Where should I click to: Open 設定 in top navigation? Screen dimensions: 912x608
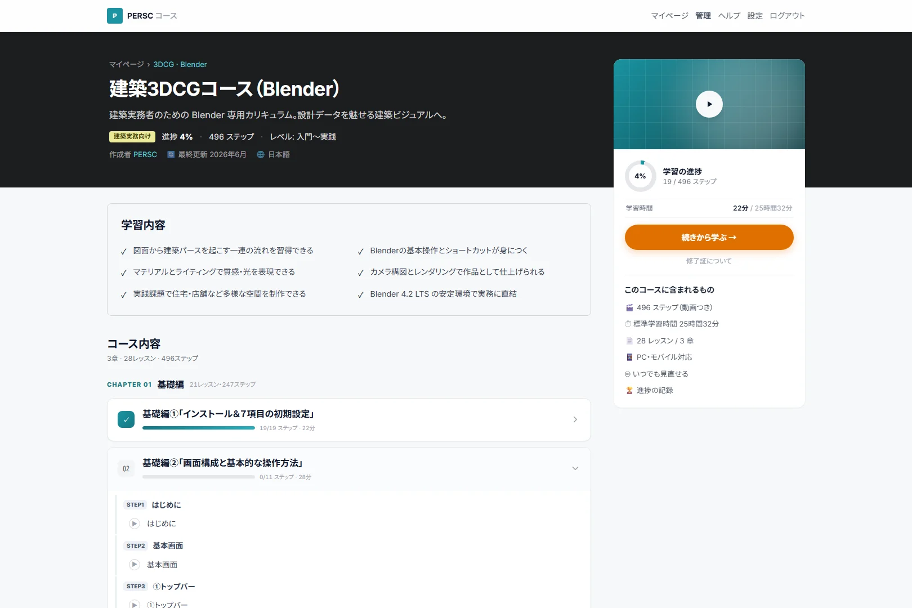click(755, 16)
